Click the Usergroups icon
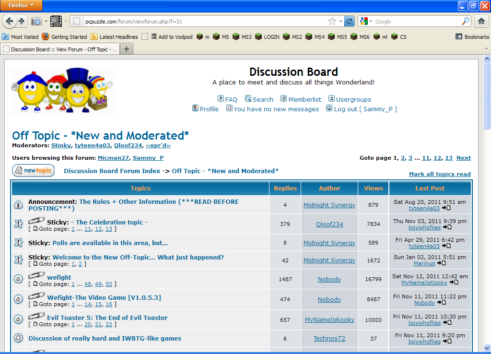491x354 pixels. pos(331,99)
